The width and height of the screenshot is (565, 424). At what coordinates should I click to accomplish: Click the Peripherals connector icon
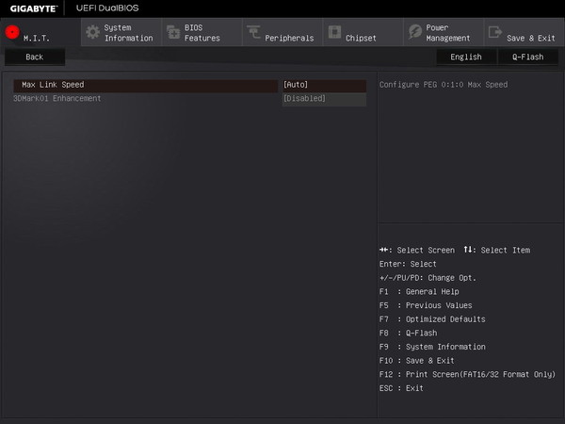tap(253, 32)
